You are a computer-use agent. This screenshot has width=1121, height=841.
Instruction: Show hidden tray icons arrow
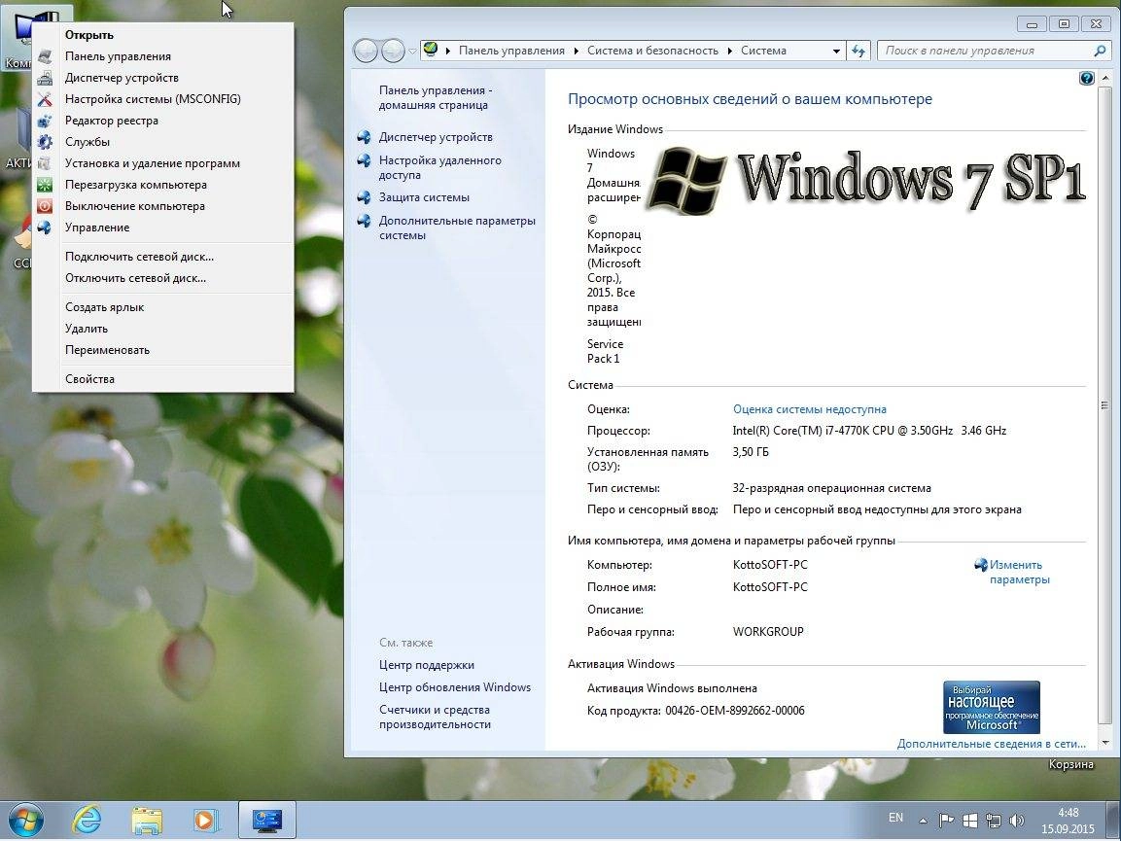coord(923,821)
